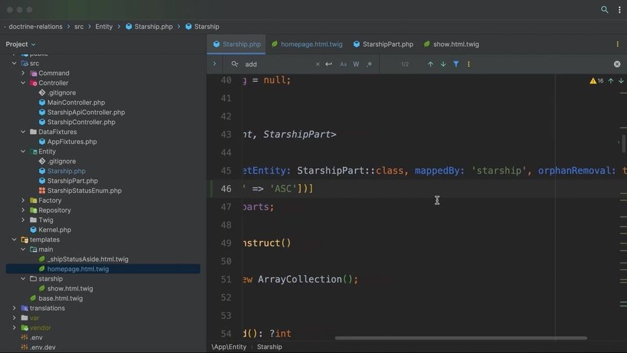Collapse the starship templates folder
Screen dimensions: 627x353
point(23,278)
